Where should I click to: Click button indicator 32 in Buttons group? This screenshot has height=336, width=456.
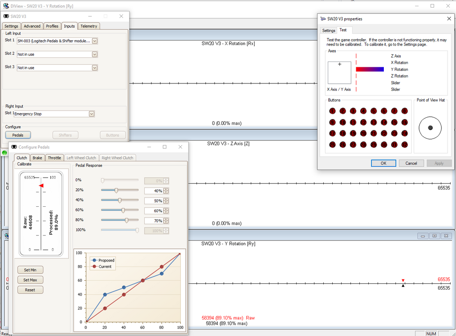404,144
